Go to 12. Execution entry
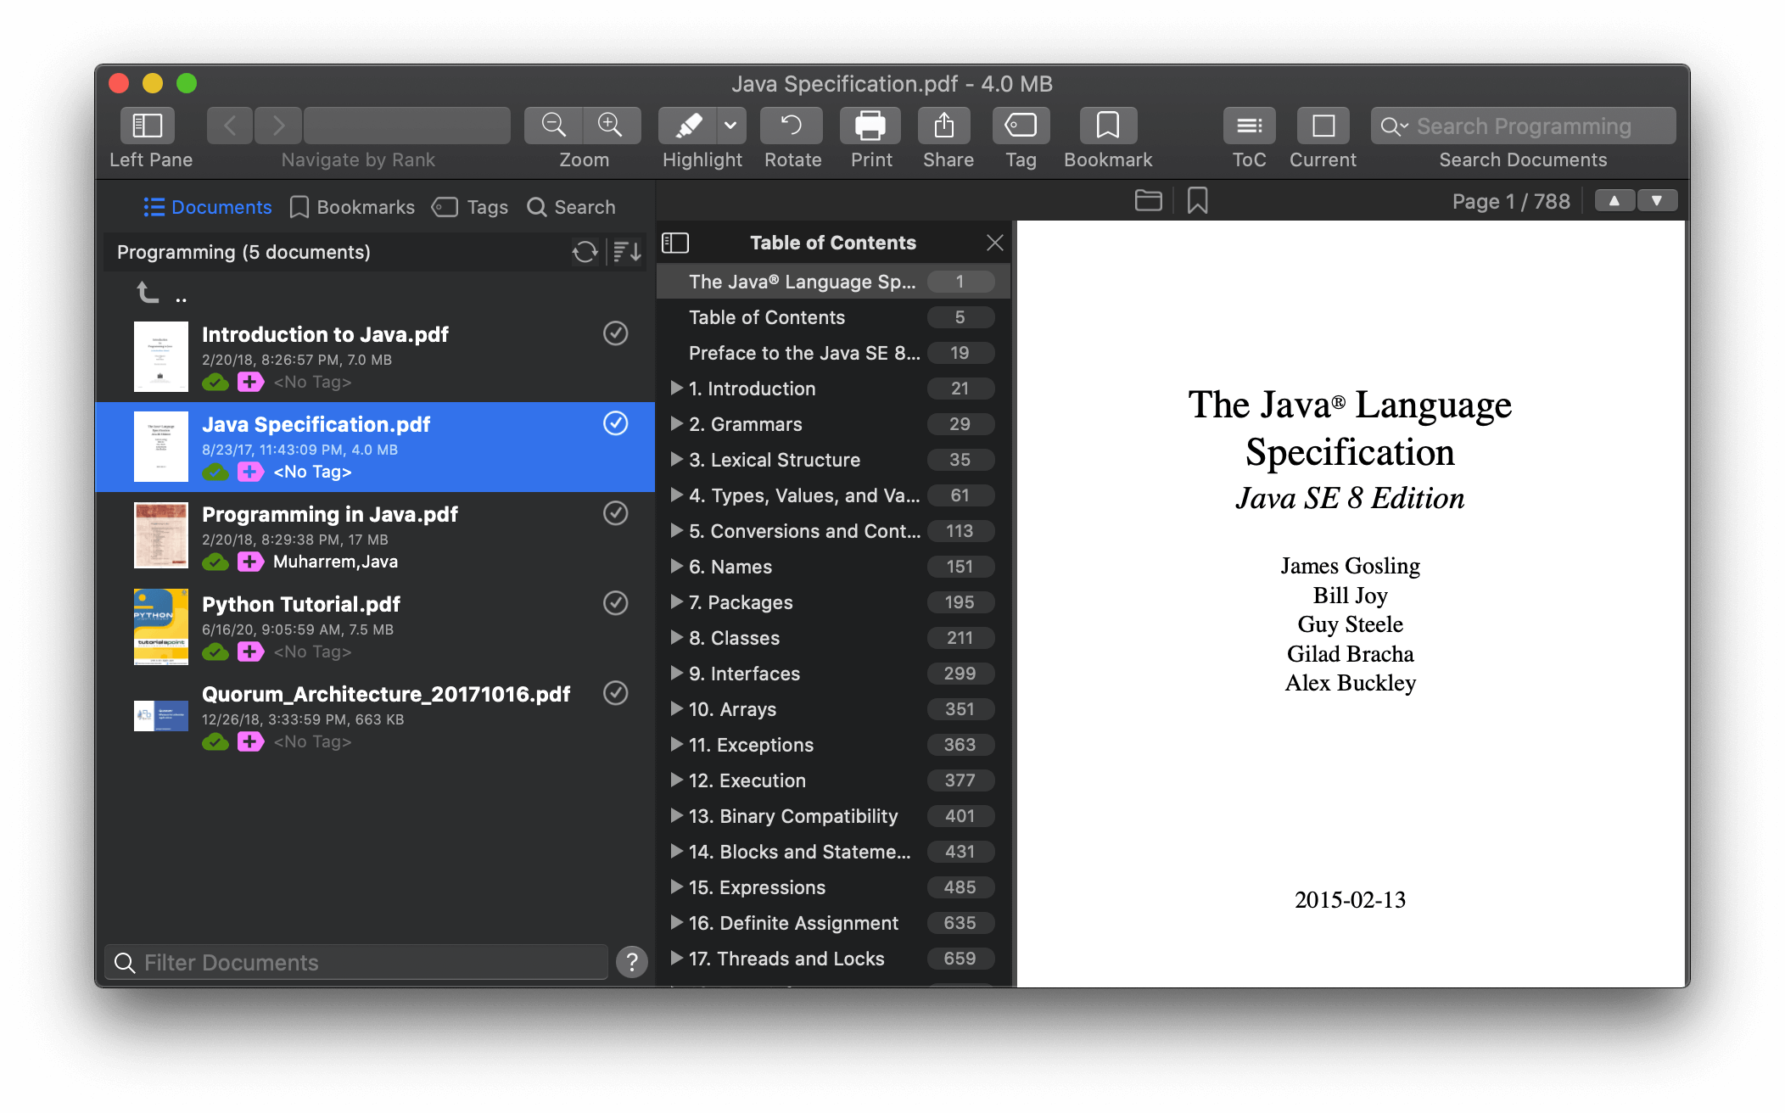 click(x=833, y=780)
